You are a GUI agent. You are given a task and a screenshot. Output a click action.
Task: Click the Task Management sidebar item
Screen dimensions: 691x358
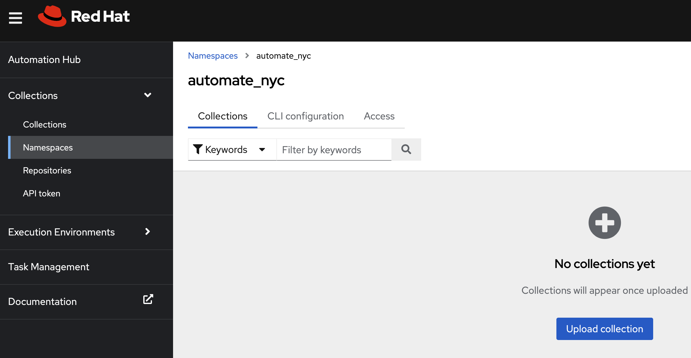pyautogui.click(x=48, y=267)
